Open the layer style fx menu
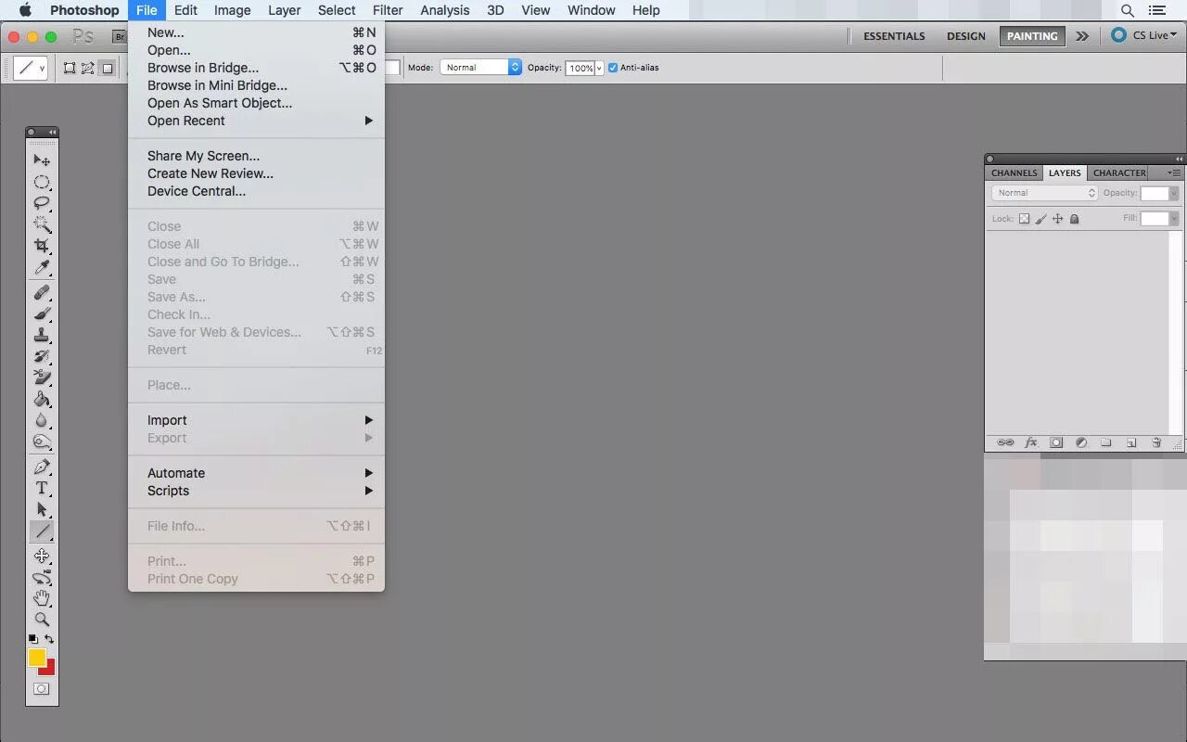 pos(1030,443)
